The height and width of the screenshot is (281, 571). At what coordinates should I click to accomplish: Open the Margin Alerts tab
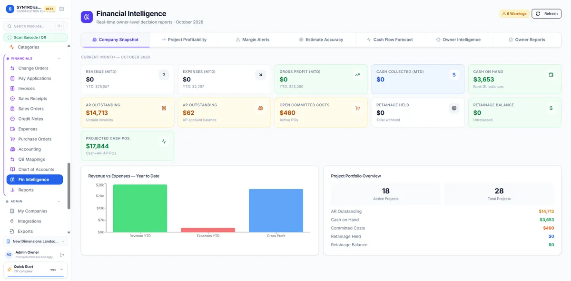tap(253, 40)
